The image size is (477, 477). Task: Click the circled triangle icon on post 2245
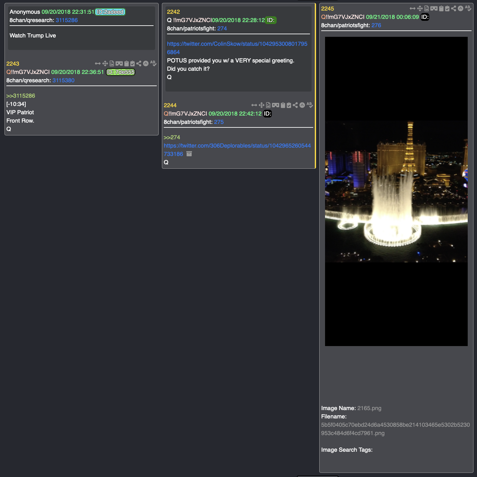coord(461,8)
